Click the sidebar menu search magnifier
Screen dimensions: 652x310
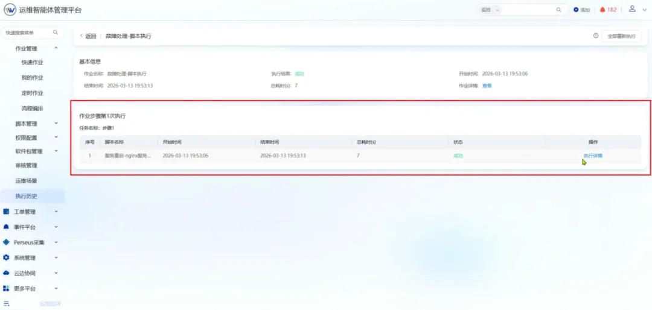[56, 33]
